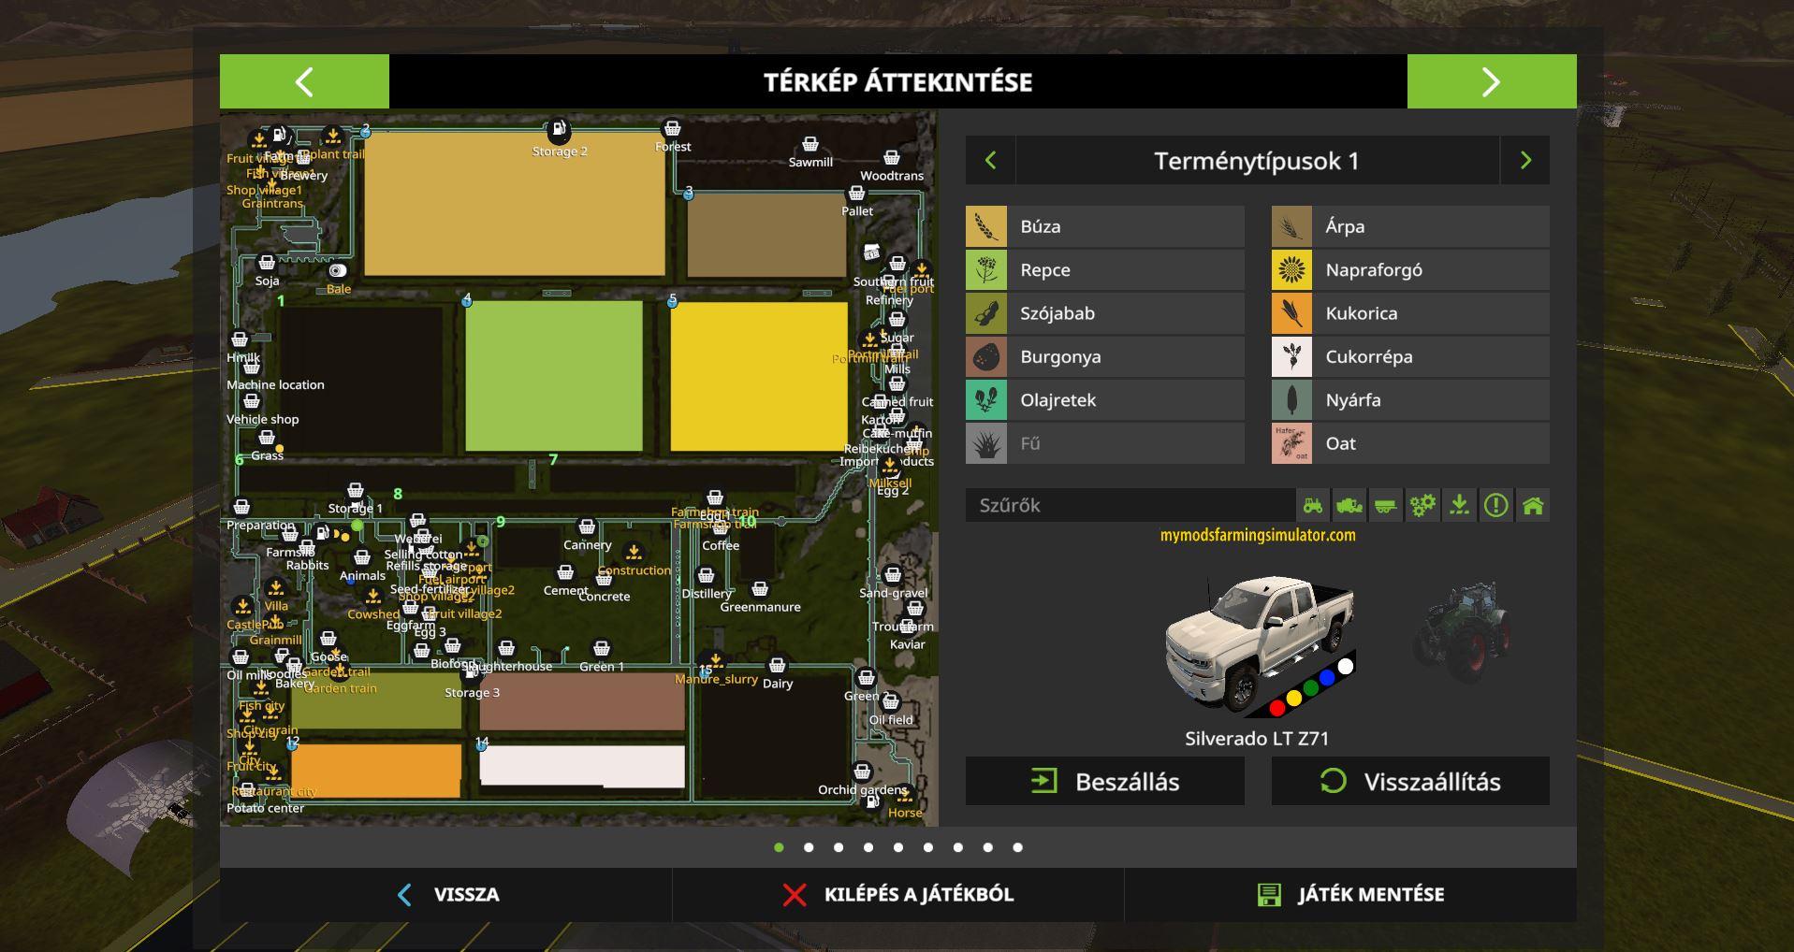
Task: Toggle the gears implements filter icon
Action: pos(1422,506)
